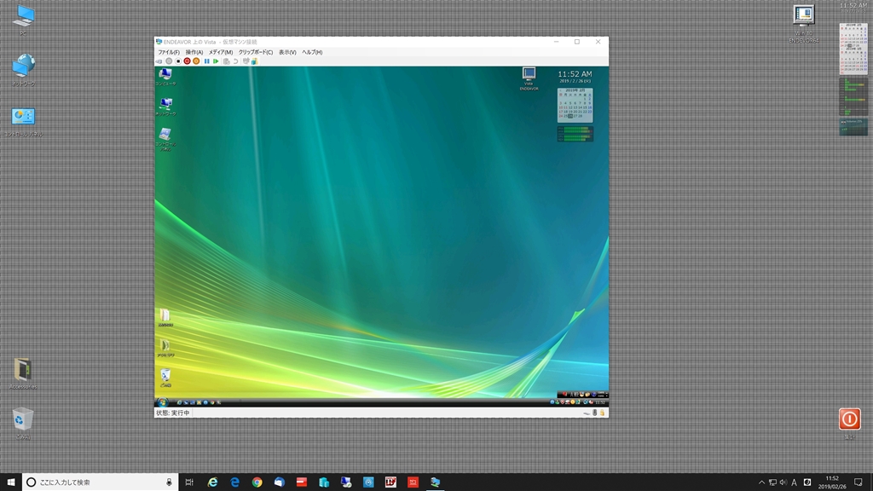Click the Enhanced Session toolbar icon
The image size is (873, 491).
(x=246, y=61)
